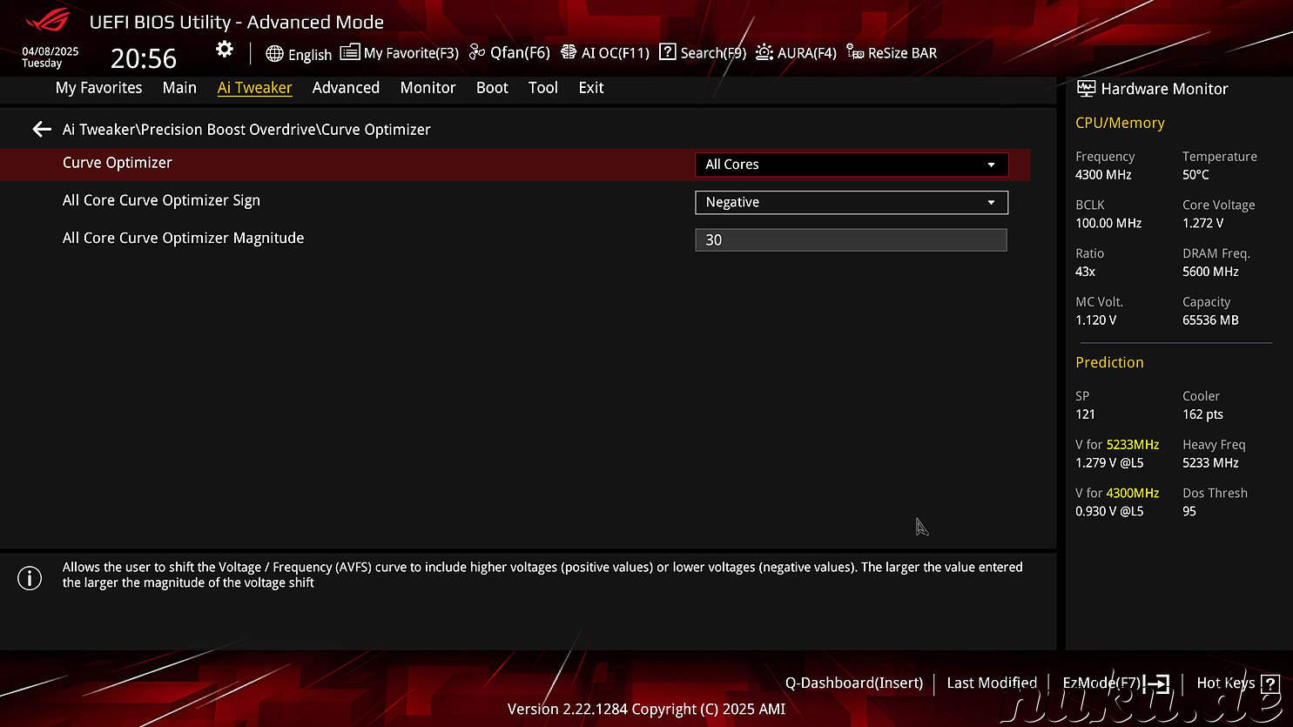Viewport: 1293px width, 727px height.
Task: Open the Curve Optimizer All Cores dropdown
Action: click(x=852, y=165)
